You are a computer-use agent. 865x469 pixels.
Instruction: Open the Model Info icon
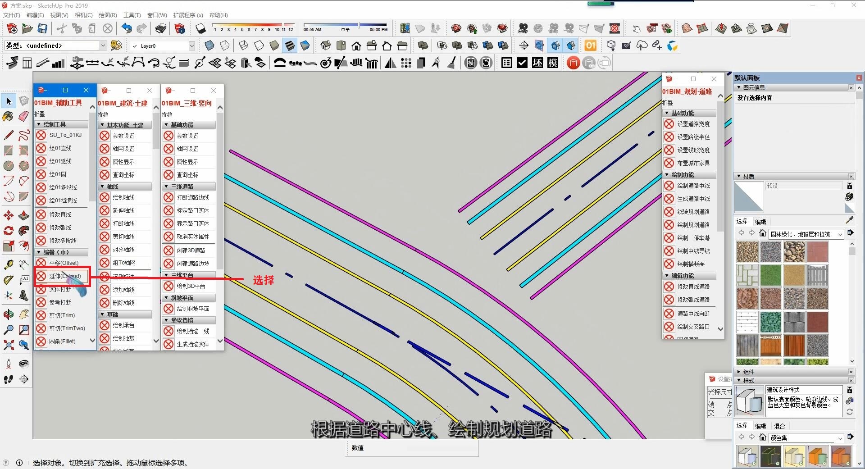pyautogui.click(x=180, y=29)
